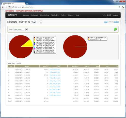Screen dimensions: 126x118
Task: Reload the page with refresh icon
Action: 10,7
